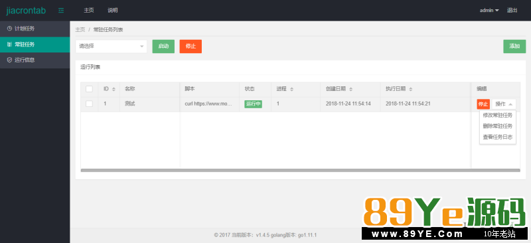531x243 pixels.
Task: Expand the admin user dropdown
Action: coord(489,11)
